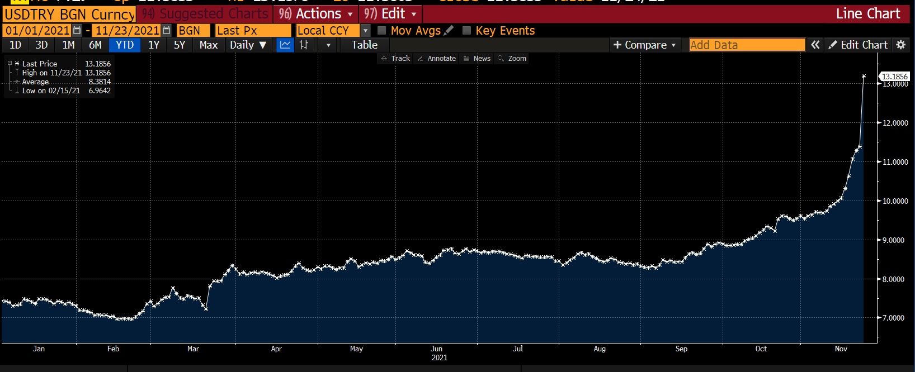This screenshot has width=915, height=372.
Task: Select the line chart type icon
Action: [x=285, y=45]
